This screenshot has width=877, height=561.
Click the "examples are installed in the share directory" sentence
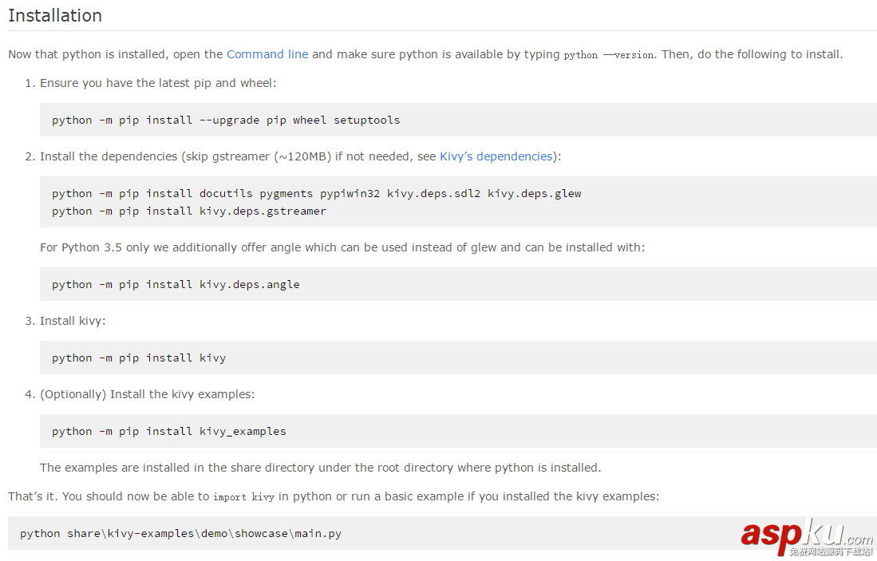point(320,468)
